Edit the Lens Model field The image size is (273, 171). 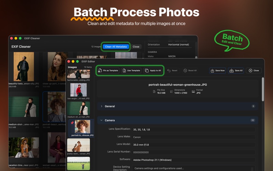193,145
